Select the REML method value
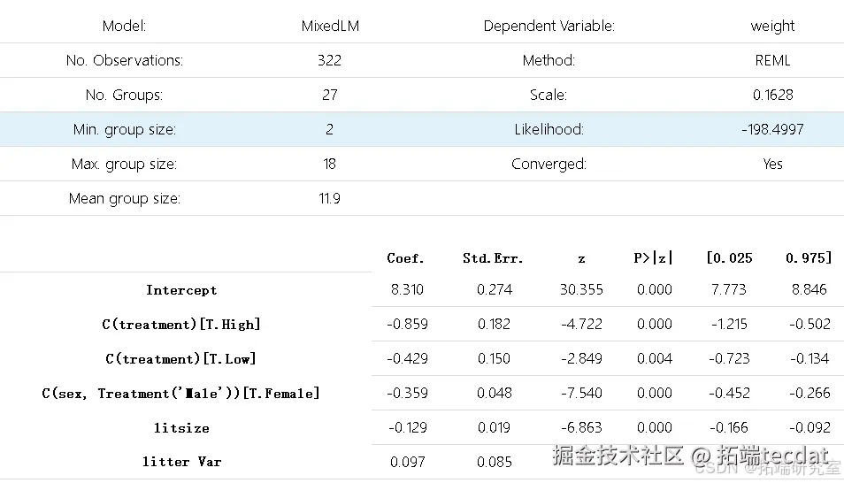Image resolution: width=844 pixels, height=483 pixels. click(772, 61)
